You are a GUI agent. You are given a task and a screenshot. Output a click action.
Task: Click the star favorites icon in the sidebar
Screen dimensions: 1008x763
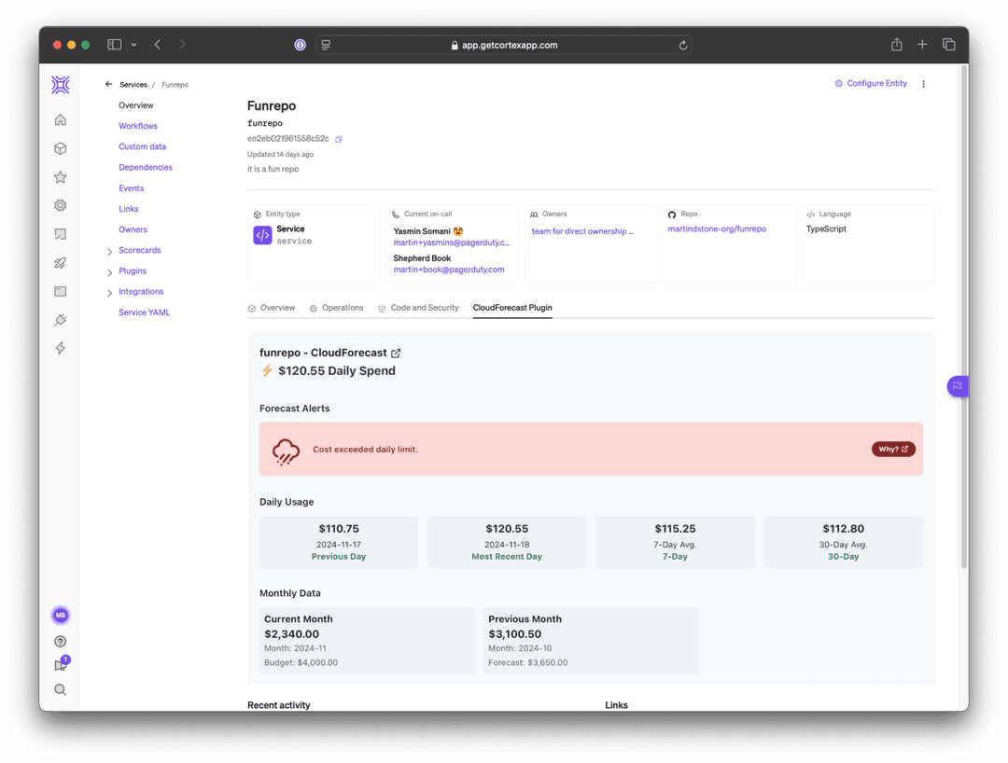[x=60, y=176]
